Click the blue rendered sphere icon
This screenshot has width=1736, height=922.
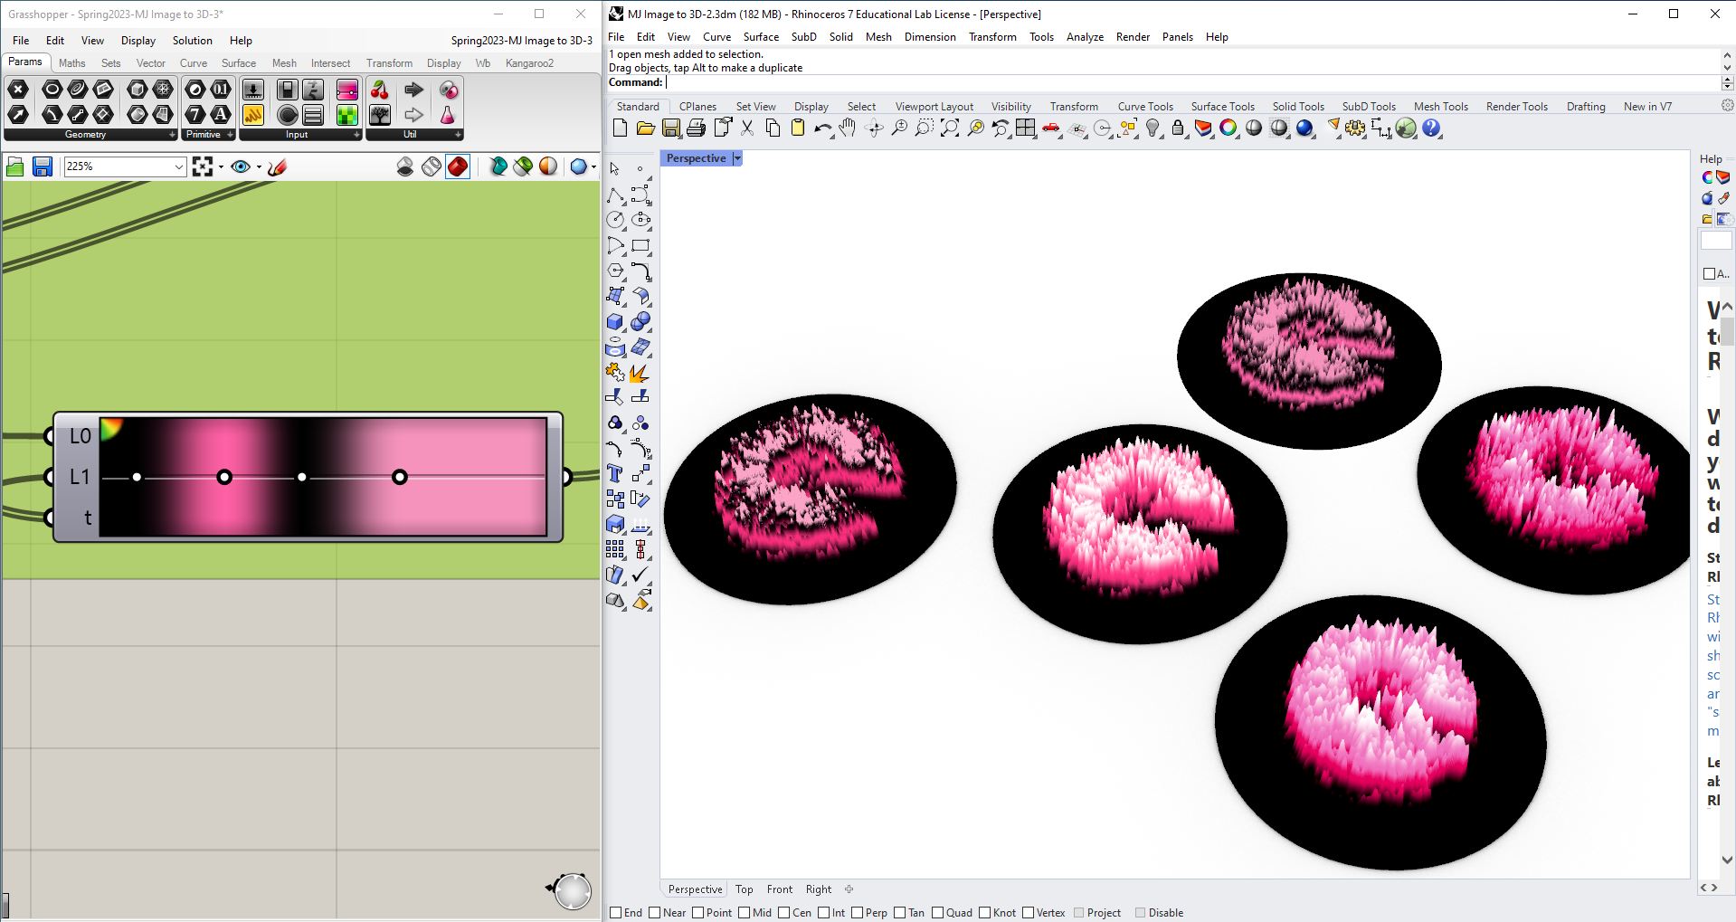click(x=1304, y=128)
